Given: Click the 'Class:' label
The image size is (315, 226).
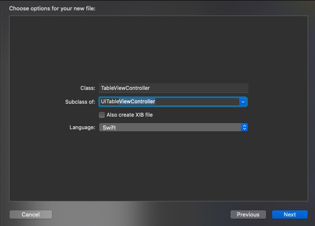Looking at the screenshot, I should click(x=88, y=88).
